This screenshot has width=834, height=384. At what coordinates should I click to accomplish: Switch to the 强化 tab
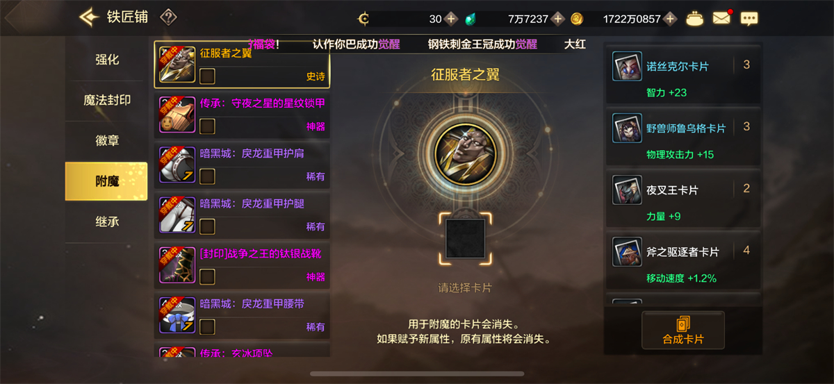(107, 60)
